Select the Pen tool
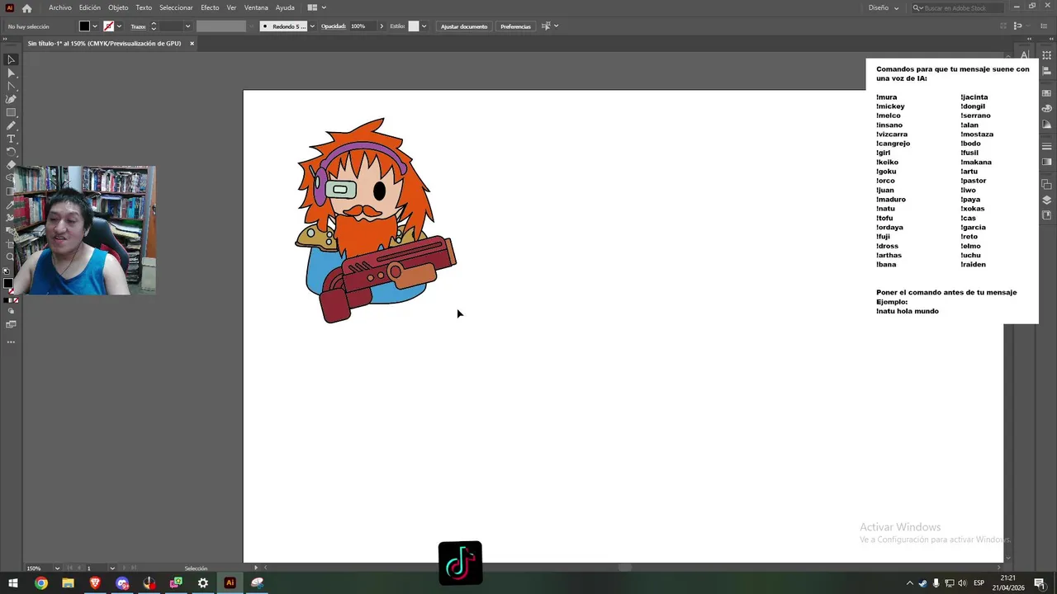 click(11, 99)
